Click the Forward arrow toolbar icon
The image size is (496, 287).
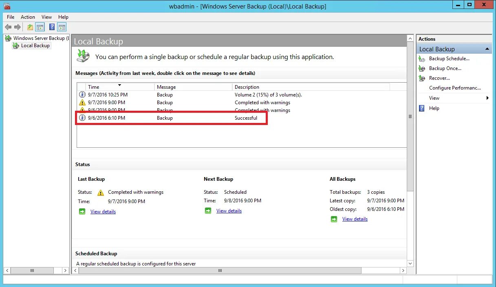click(x=18, y=27)
